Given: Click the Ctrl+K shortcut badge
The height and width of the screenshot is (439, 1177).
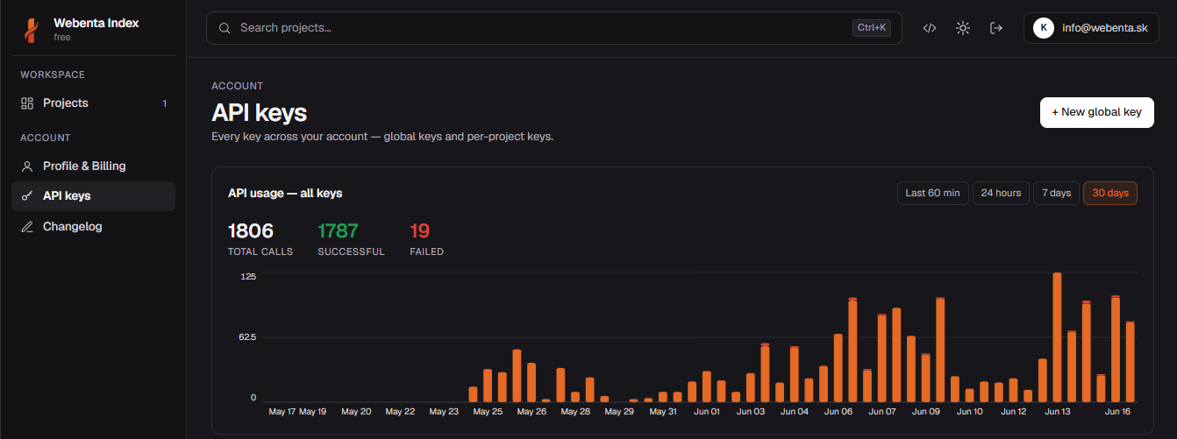Looking at the screenshot, I should [x=871, y=28].
